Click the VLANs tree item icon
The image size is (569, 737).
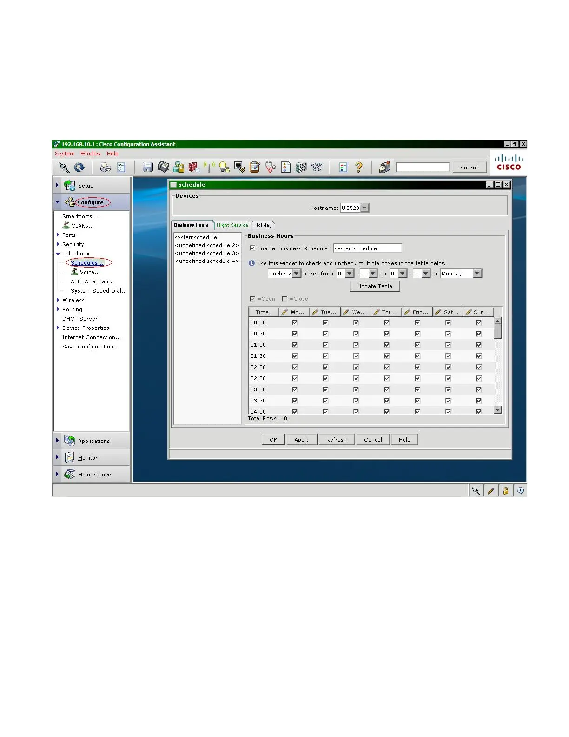pyautogui.click(x=66, y=225)
